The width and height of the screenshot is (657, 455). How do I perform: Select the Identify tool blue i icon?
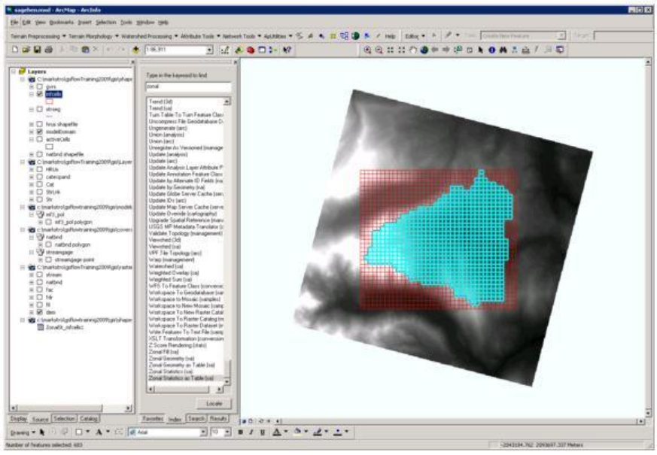tap(491, 50)
